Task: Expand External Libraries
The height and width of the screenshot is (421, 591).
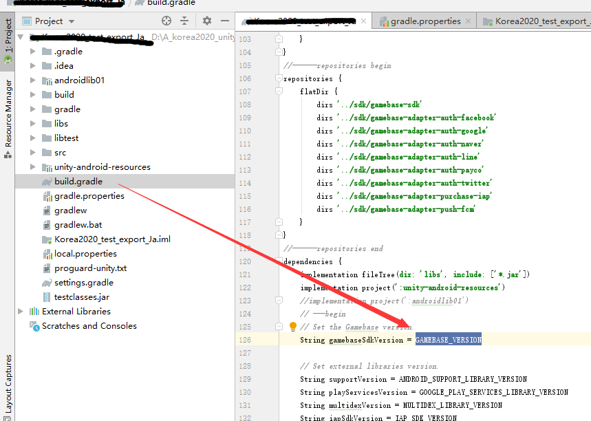Action: tap(21, 311)
